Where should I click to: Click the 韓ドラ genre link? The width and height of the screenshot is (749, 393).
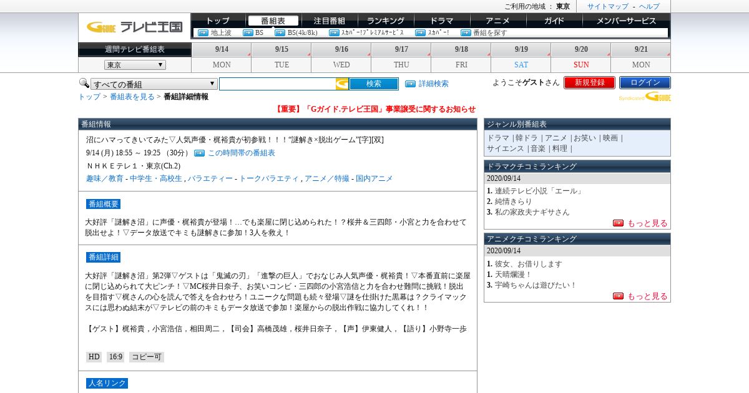(526, 138)
